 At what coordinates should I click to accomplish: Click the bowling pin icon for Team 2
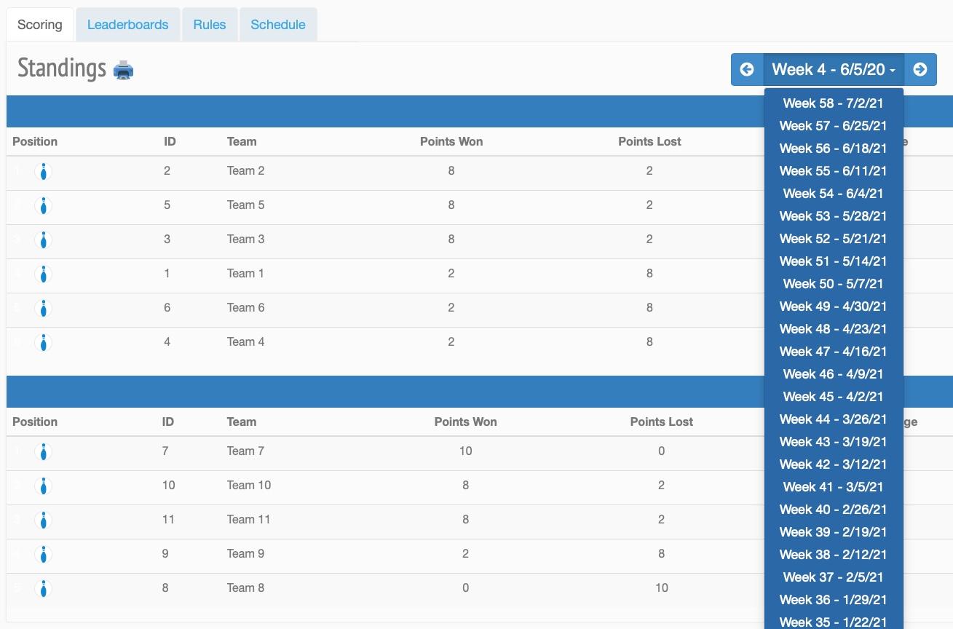click(x=44, y=172)
